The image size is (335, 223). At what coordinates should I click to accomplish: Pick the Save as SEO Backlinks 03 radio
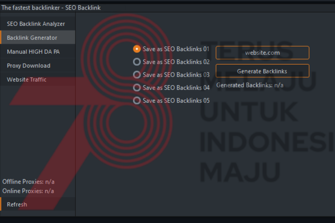(x=137, y=75)
